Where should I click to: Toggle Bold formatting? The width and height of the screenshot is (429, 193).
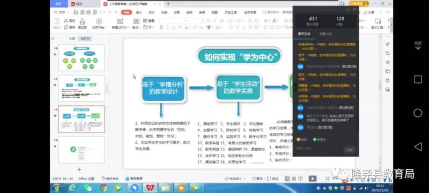161,27
